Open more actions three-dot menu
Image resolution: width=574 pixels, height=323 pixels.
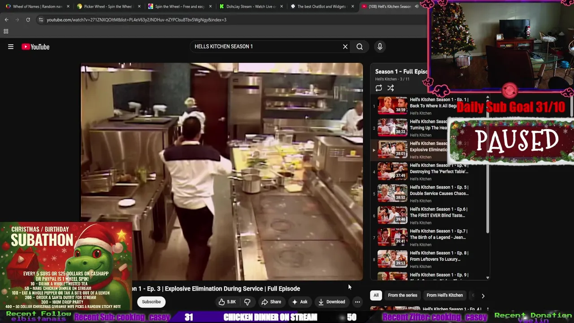(357, 302)
